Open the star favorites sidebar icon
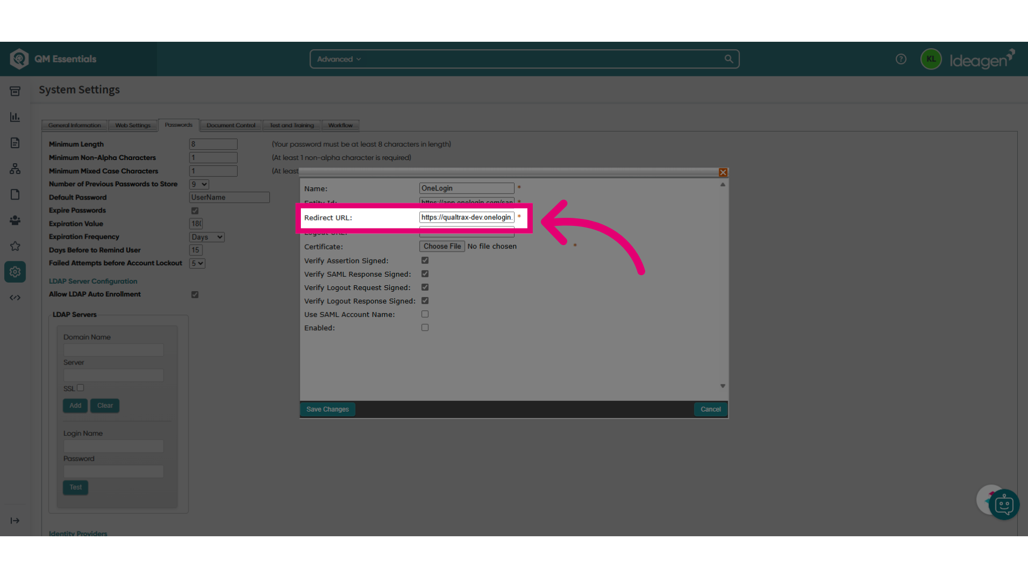 pyautogui.click(x=15, y=246)
